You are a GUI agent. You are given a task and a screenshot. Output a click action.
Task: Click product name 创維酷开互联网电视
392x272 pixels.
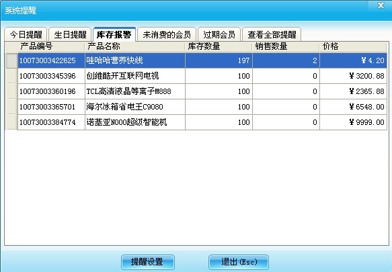tap(135, 76)
